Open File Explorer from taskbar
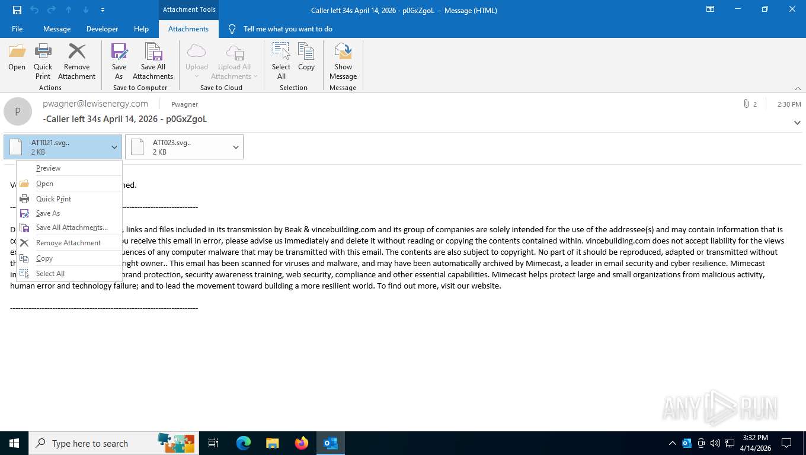 (x=272, y=443)
